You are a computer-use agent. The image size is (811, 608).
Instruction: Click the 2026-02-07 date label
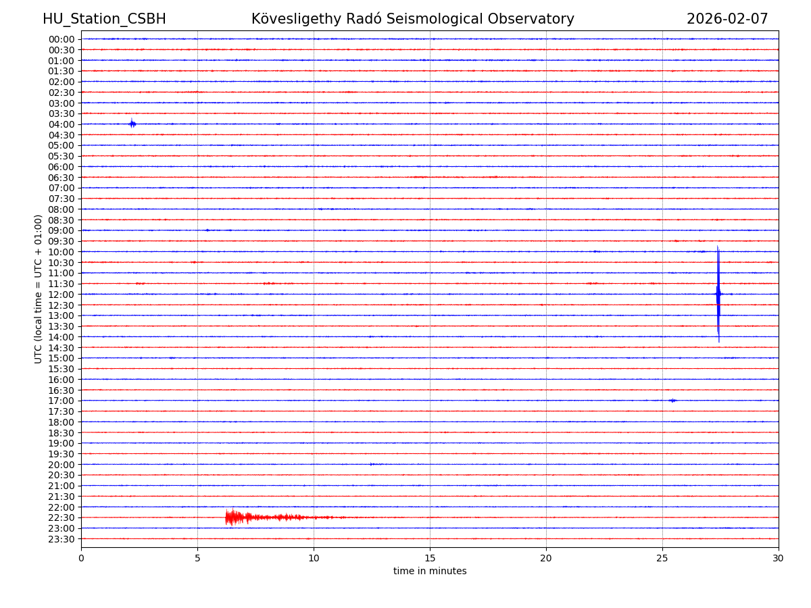tap(727, 19)
